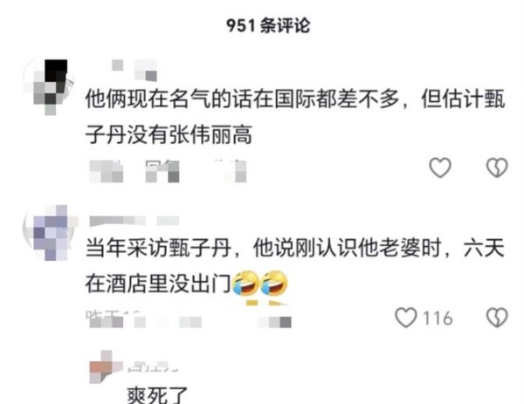Like the comment about 张伟丽 height

pos(440,168)
